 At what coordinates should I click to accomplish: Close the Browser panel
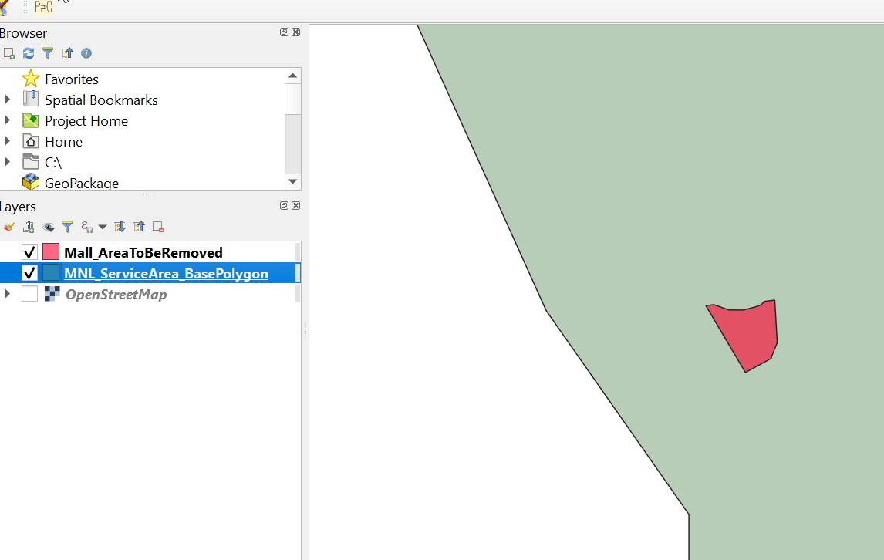(296, 32)
